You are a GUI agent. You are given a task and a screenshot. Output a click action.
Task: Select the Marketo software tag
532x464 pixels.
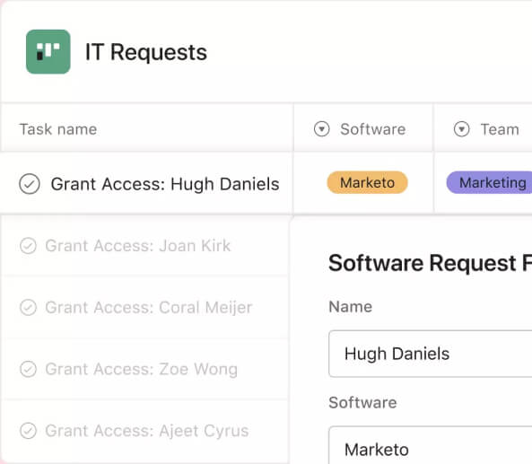(x=367, y=182)
